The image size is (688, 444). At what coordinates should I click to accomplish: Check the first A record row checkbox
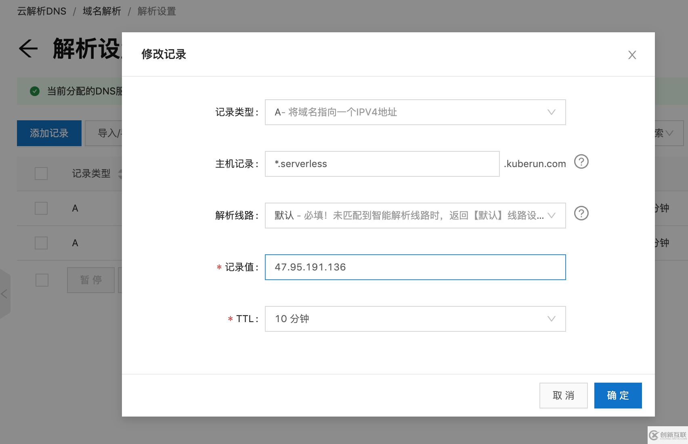41,208
